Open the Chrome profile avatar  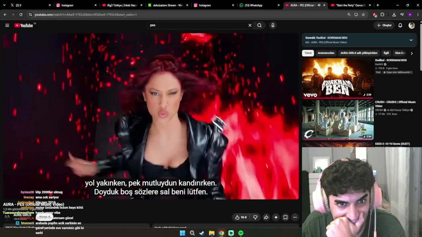[x=410, y=14]
